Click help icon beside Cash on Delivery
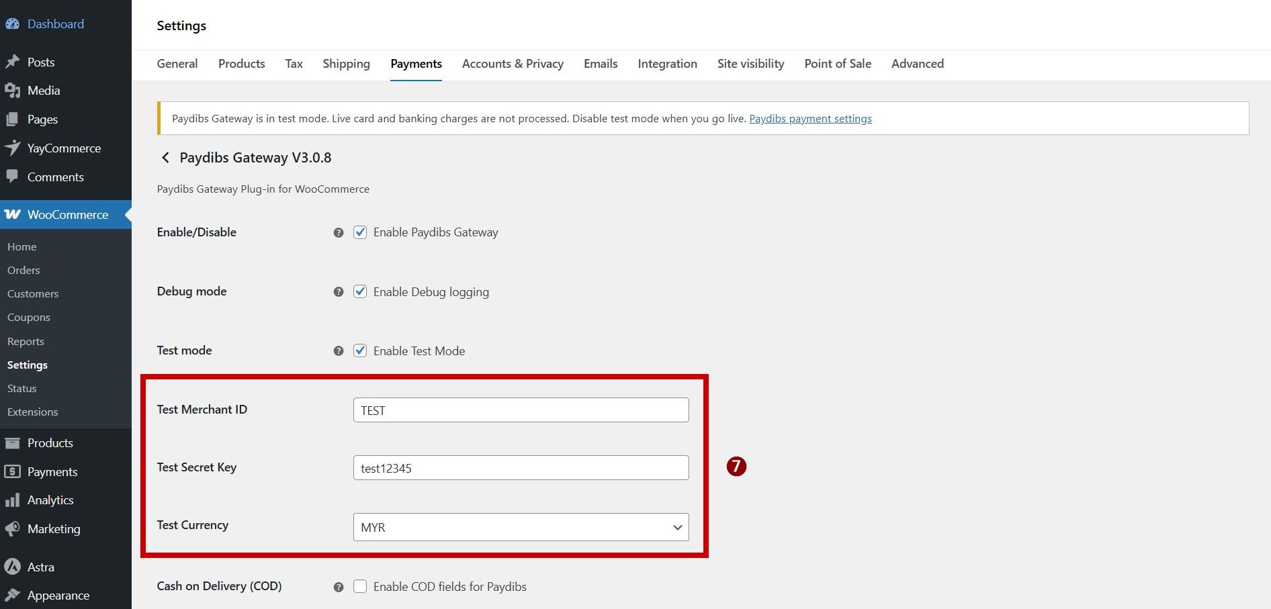This screenshot has width=1271, height=609. click(339, 587)
